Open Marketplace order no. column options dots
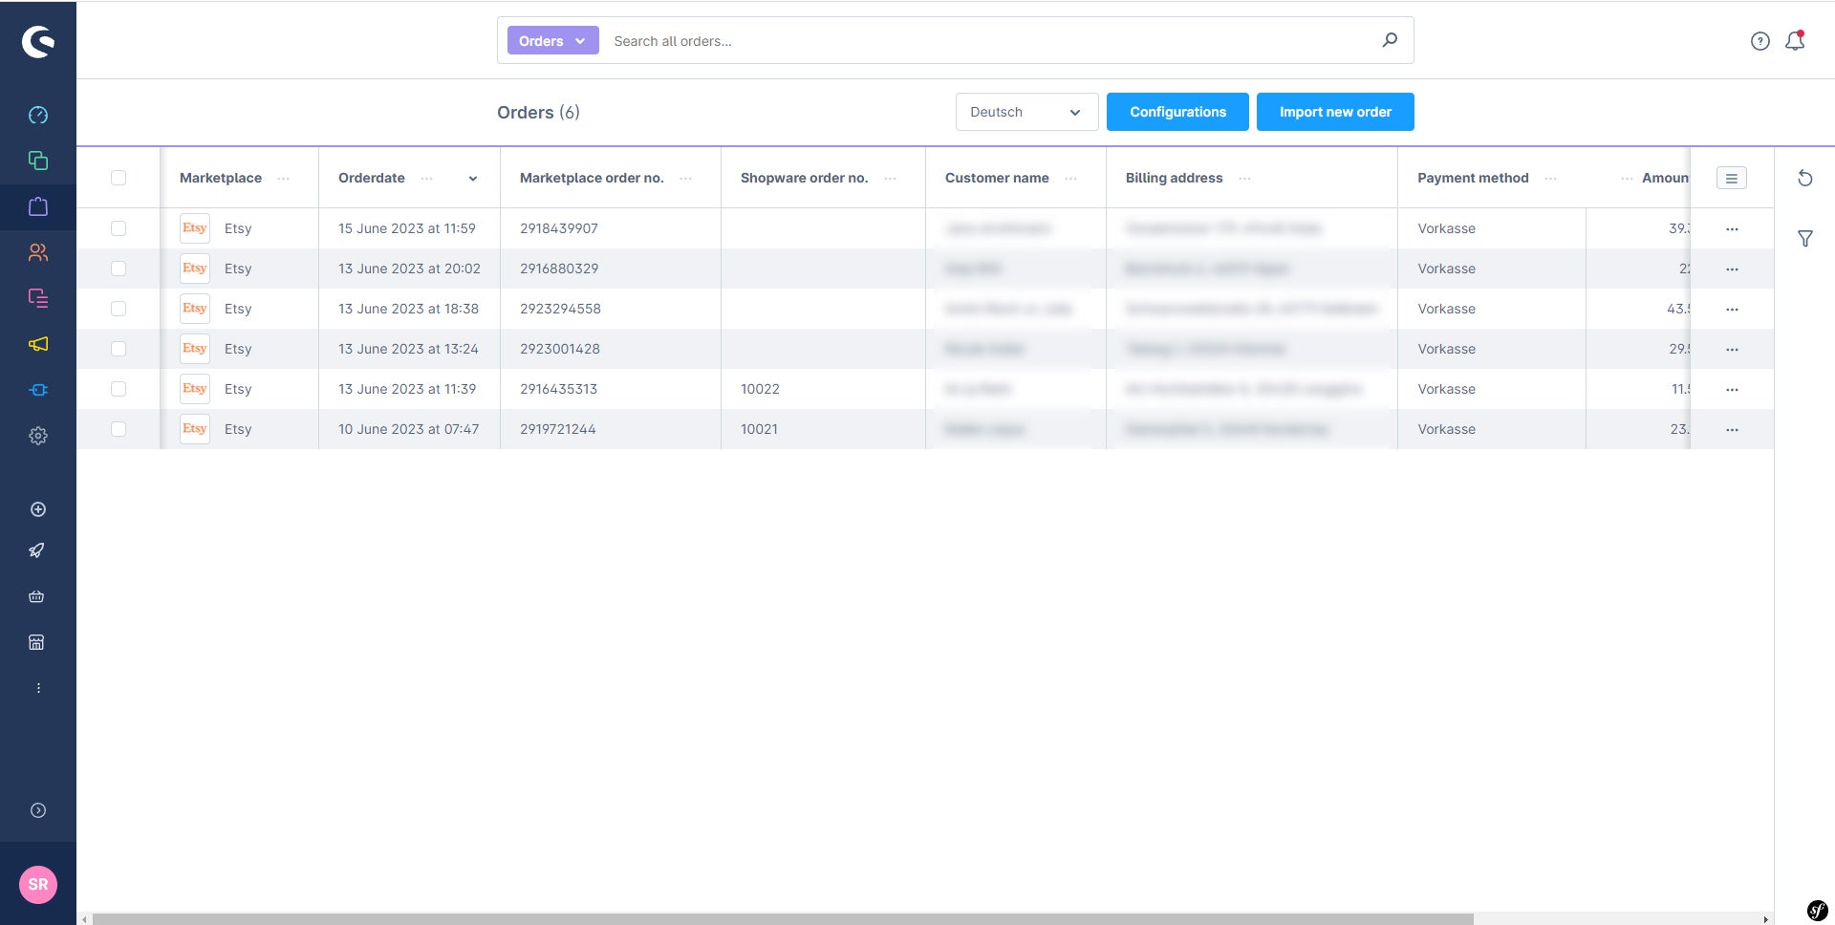Viewport: 1835px width, 925px height. click(685, 179)
